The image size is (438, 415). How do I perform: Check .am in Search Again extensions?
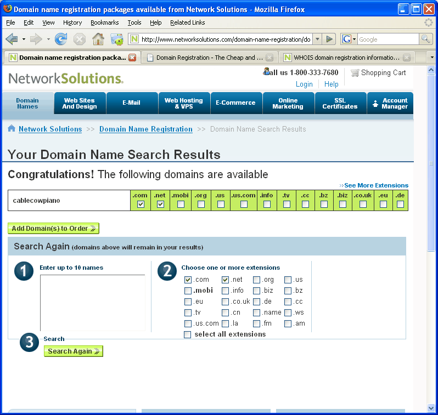point(288,323)
